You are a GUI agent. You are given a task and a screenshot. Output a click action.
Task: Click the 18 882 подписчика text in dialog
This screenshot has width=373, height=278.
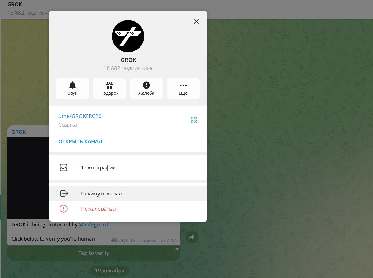[128, 68]
